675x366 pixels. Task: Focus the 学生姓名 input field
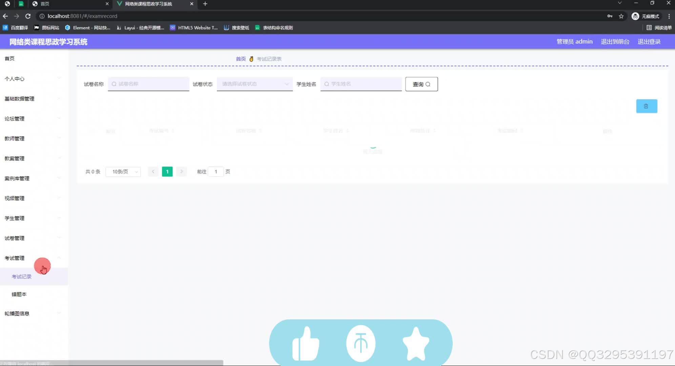(x=361, y=84)
